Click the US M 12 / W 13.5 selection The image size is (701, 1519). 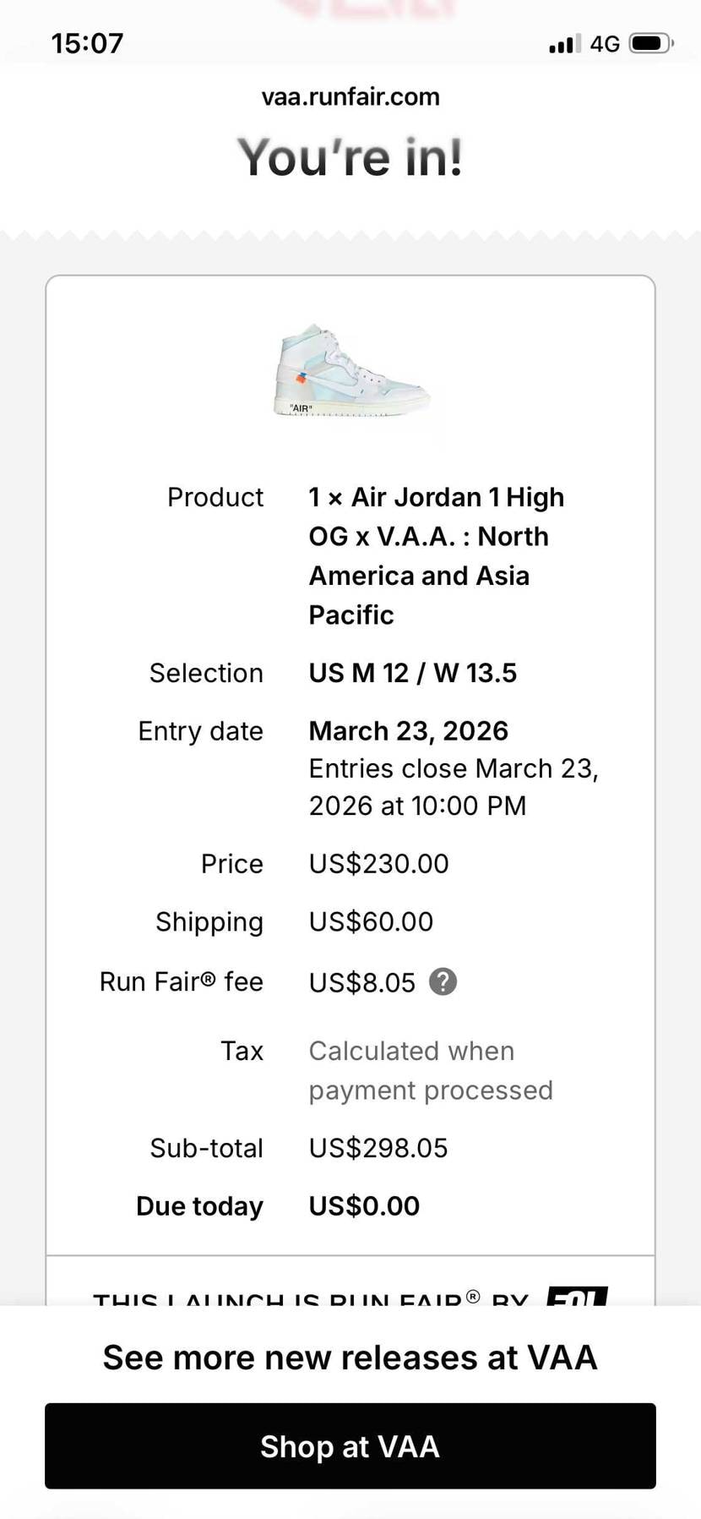pyautogui.click(x=412, y=673)
